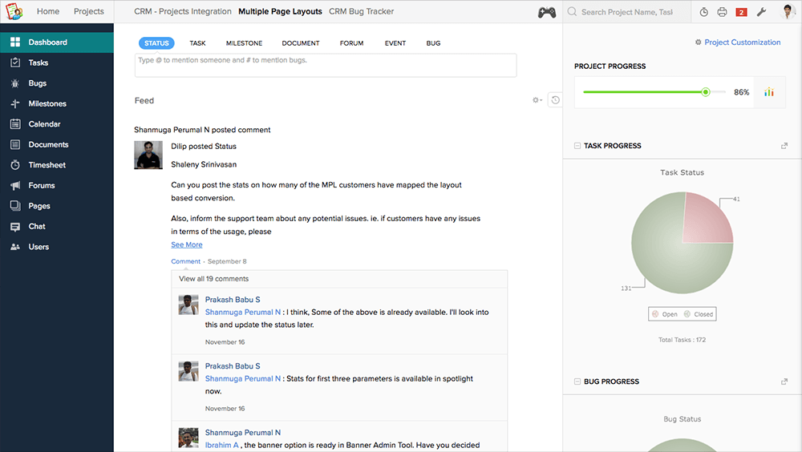Pop out the Task Progress chart

784,146
